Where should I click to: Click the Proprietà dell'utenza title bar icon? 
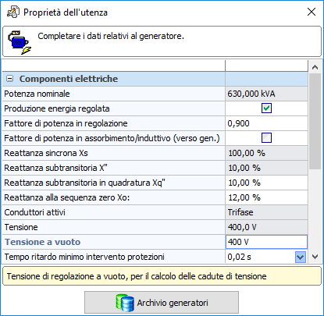[13, 12]
